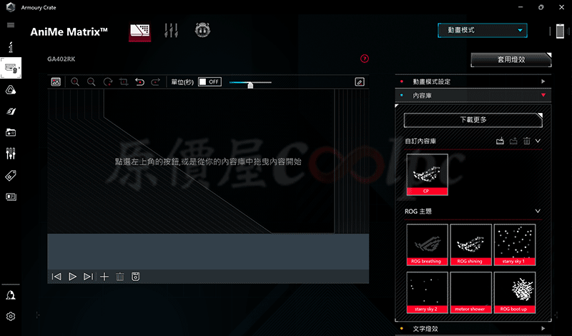Open the Home info icon in sidebar
This screenshot has height=336, width=572.
(11, 47)
